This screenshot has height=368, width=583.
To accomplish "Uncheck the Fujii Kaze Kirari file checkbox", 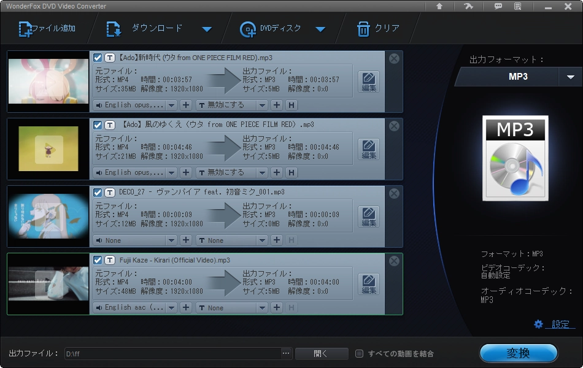I will (x=98, y=260).
